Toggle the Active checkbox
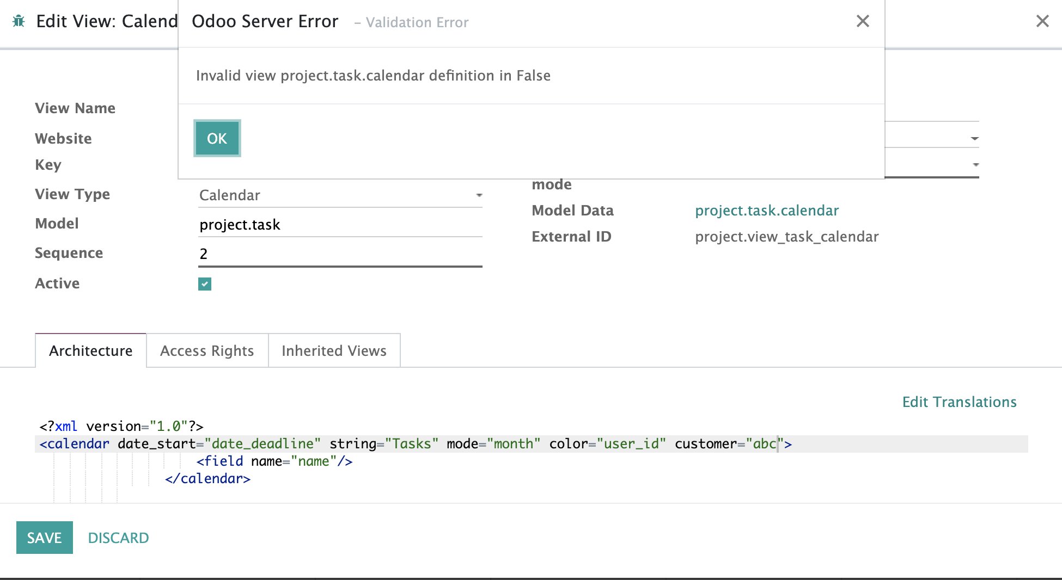 pos(205,284)
